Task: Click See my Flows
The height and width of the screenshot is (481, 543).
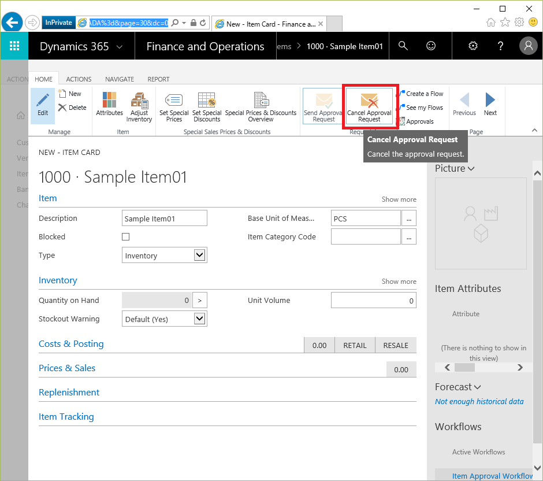Action: point(421,108)
